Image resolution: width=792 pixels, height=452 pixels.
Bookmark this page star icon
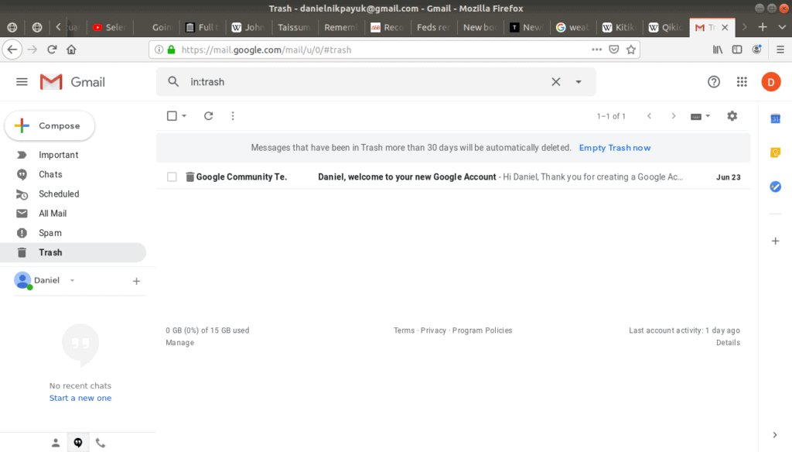631,50
